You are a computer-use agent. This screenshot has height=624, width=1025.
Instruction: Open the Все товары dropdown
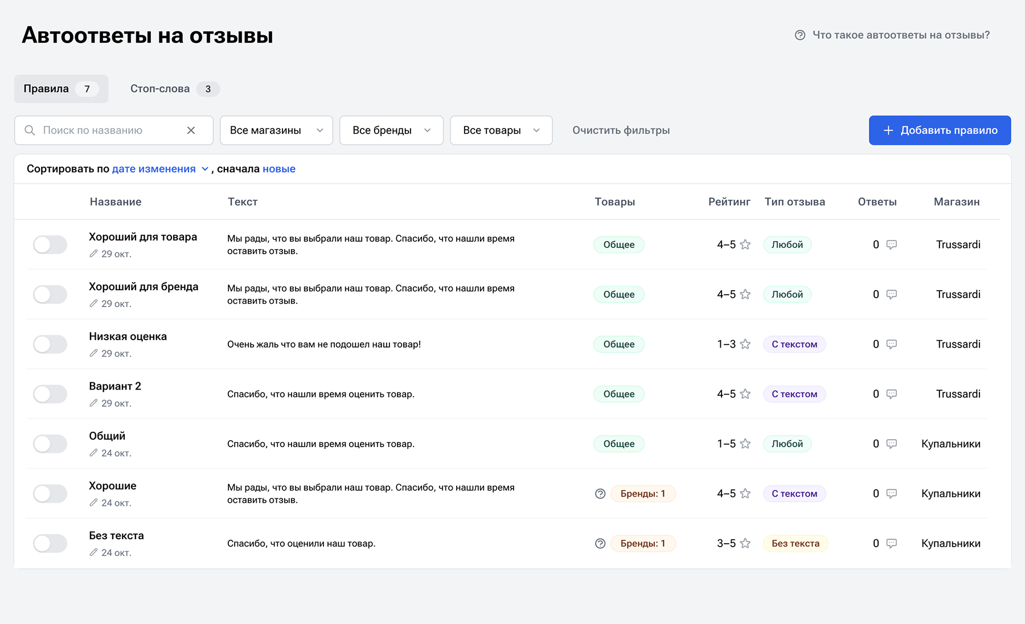pyautogui.click(x=501, y=130)
